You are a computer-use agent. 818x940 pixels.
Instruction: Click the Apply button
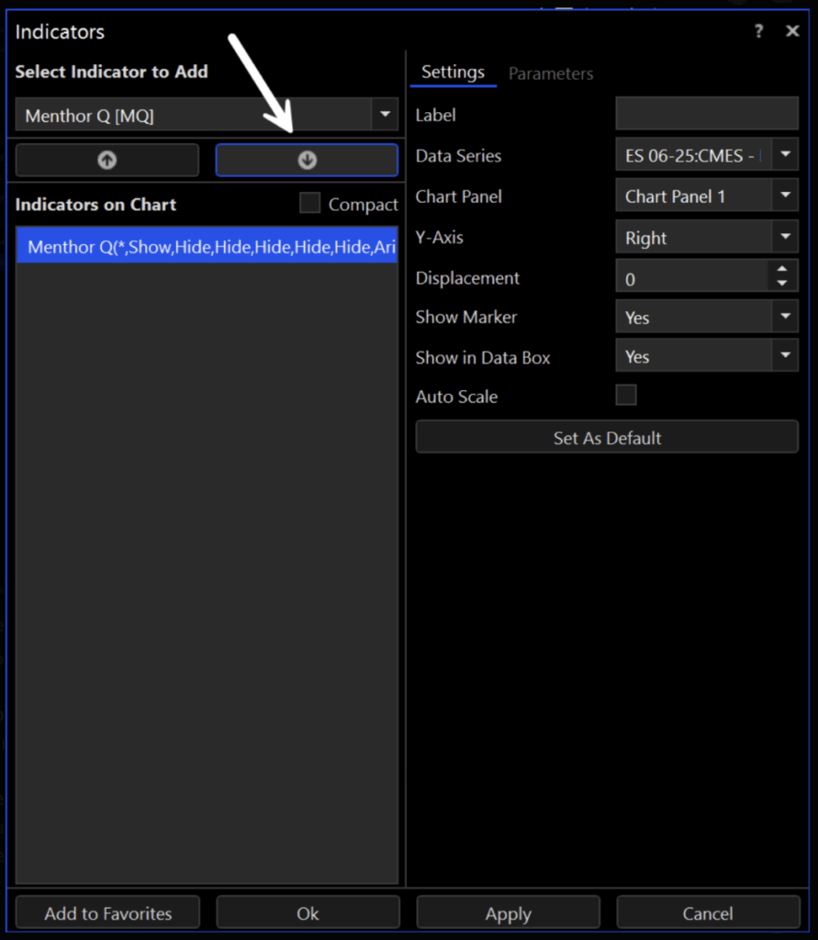pyautogui.click(x=508, y=912)
